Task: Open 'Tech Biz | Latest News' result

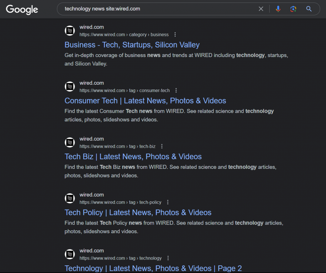Action: tap(133, 157)
